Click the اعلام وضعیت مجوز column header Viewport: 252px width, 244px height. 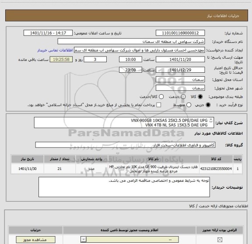pos(129,230)
